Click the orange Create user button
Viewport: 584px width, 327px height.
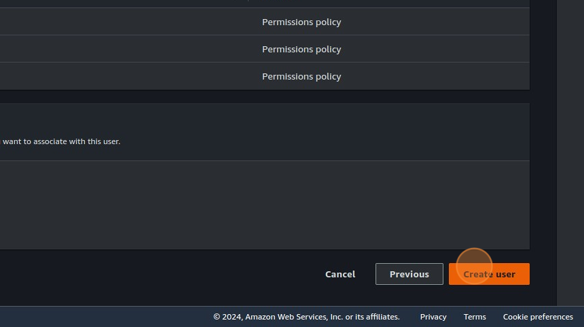[x=489, y=274]
